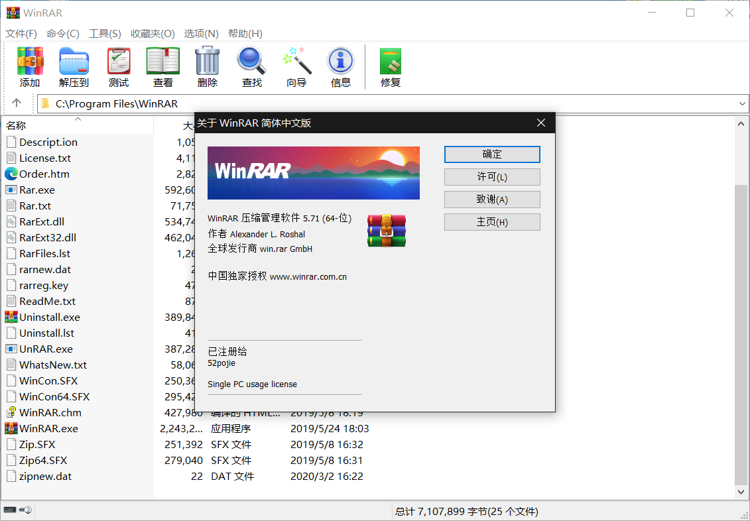Click the 主页(H) button

point(492,222)
